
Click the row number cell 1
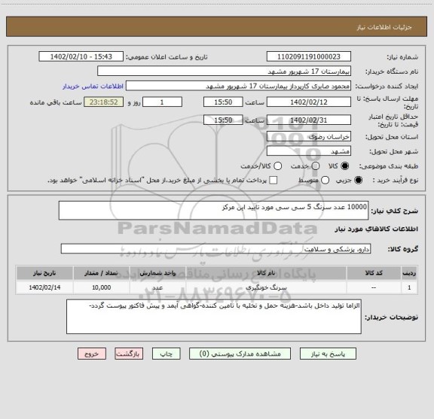[409, 287]
